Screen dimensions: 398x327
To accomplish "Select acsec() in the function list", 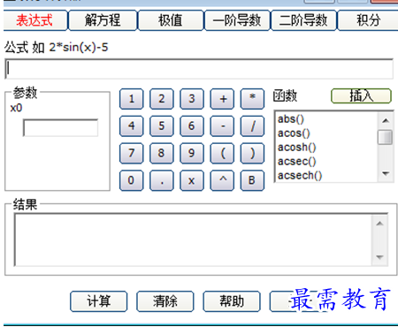I will pos(326,162).
